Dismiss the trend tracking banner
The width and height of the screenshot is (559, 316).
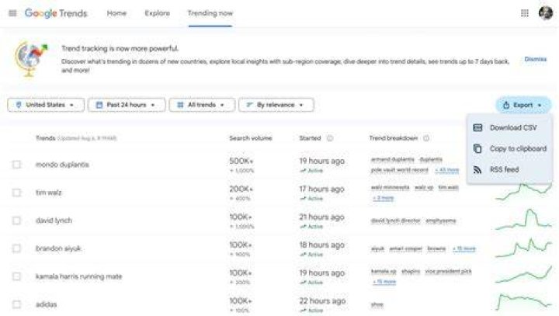coord(535,59)
